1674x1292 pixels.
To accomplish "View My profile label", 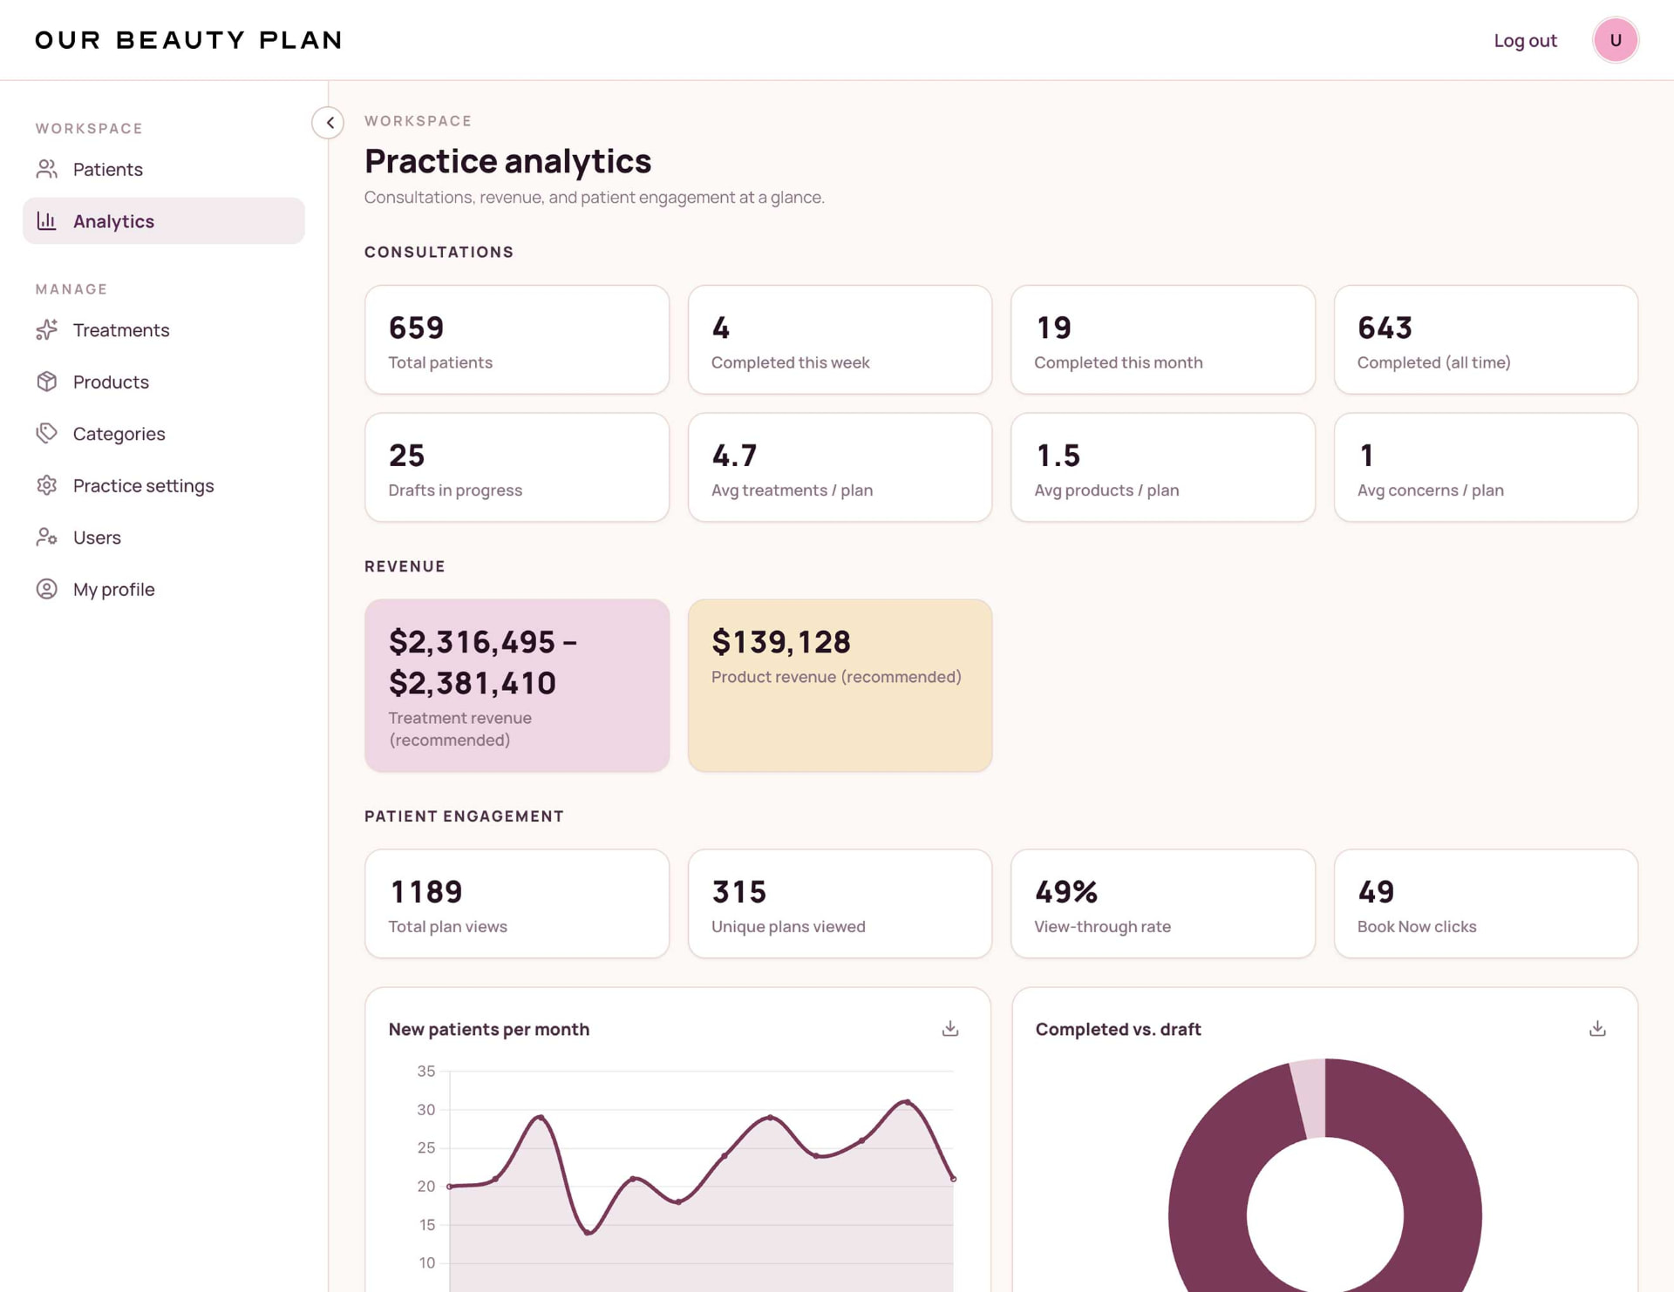I will point(114,590).
